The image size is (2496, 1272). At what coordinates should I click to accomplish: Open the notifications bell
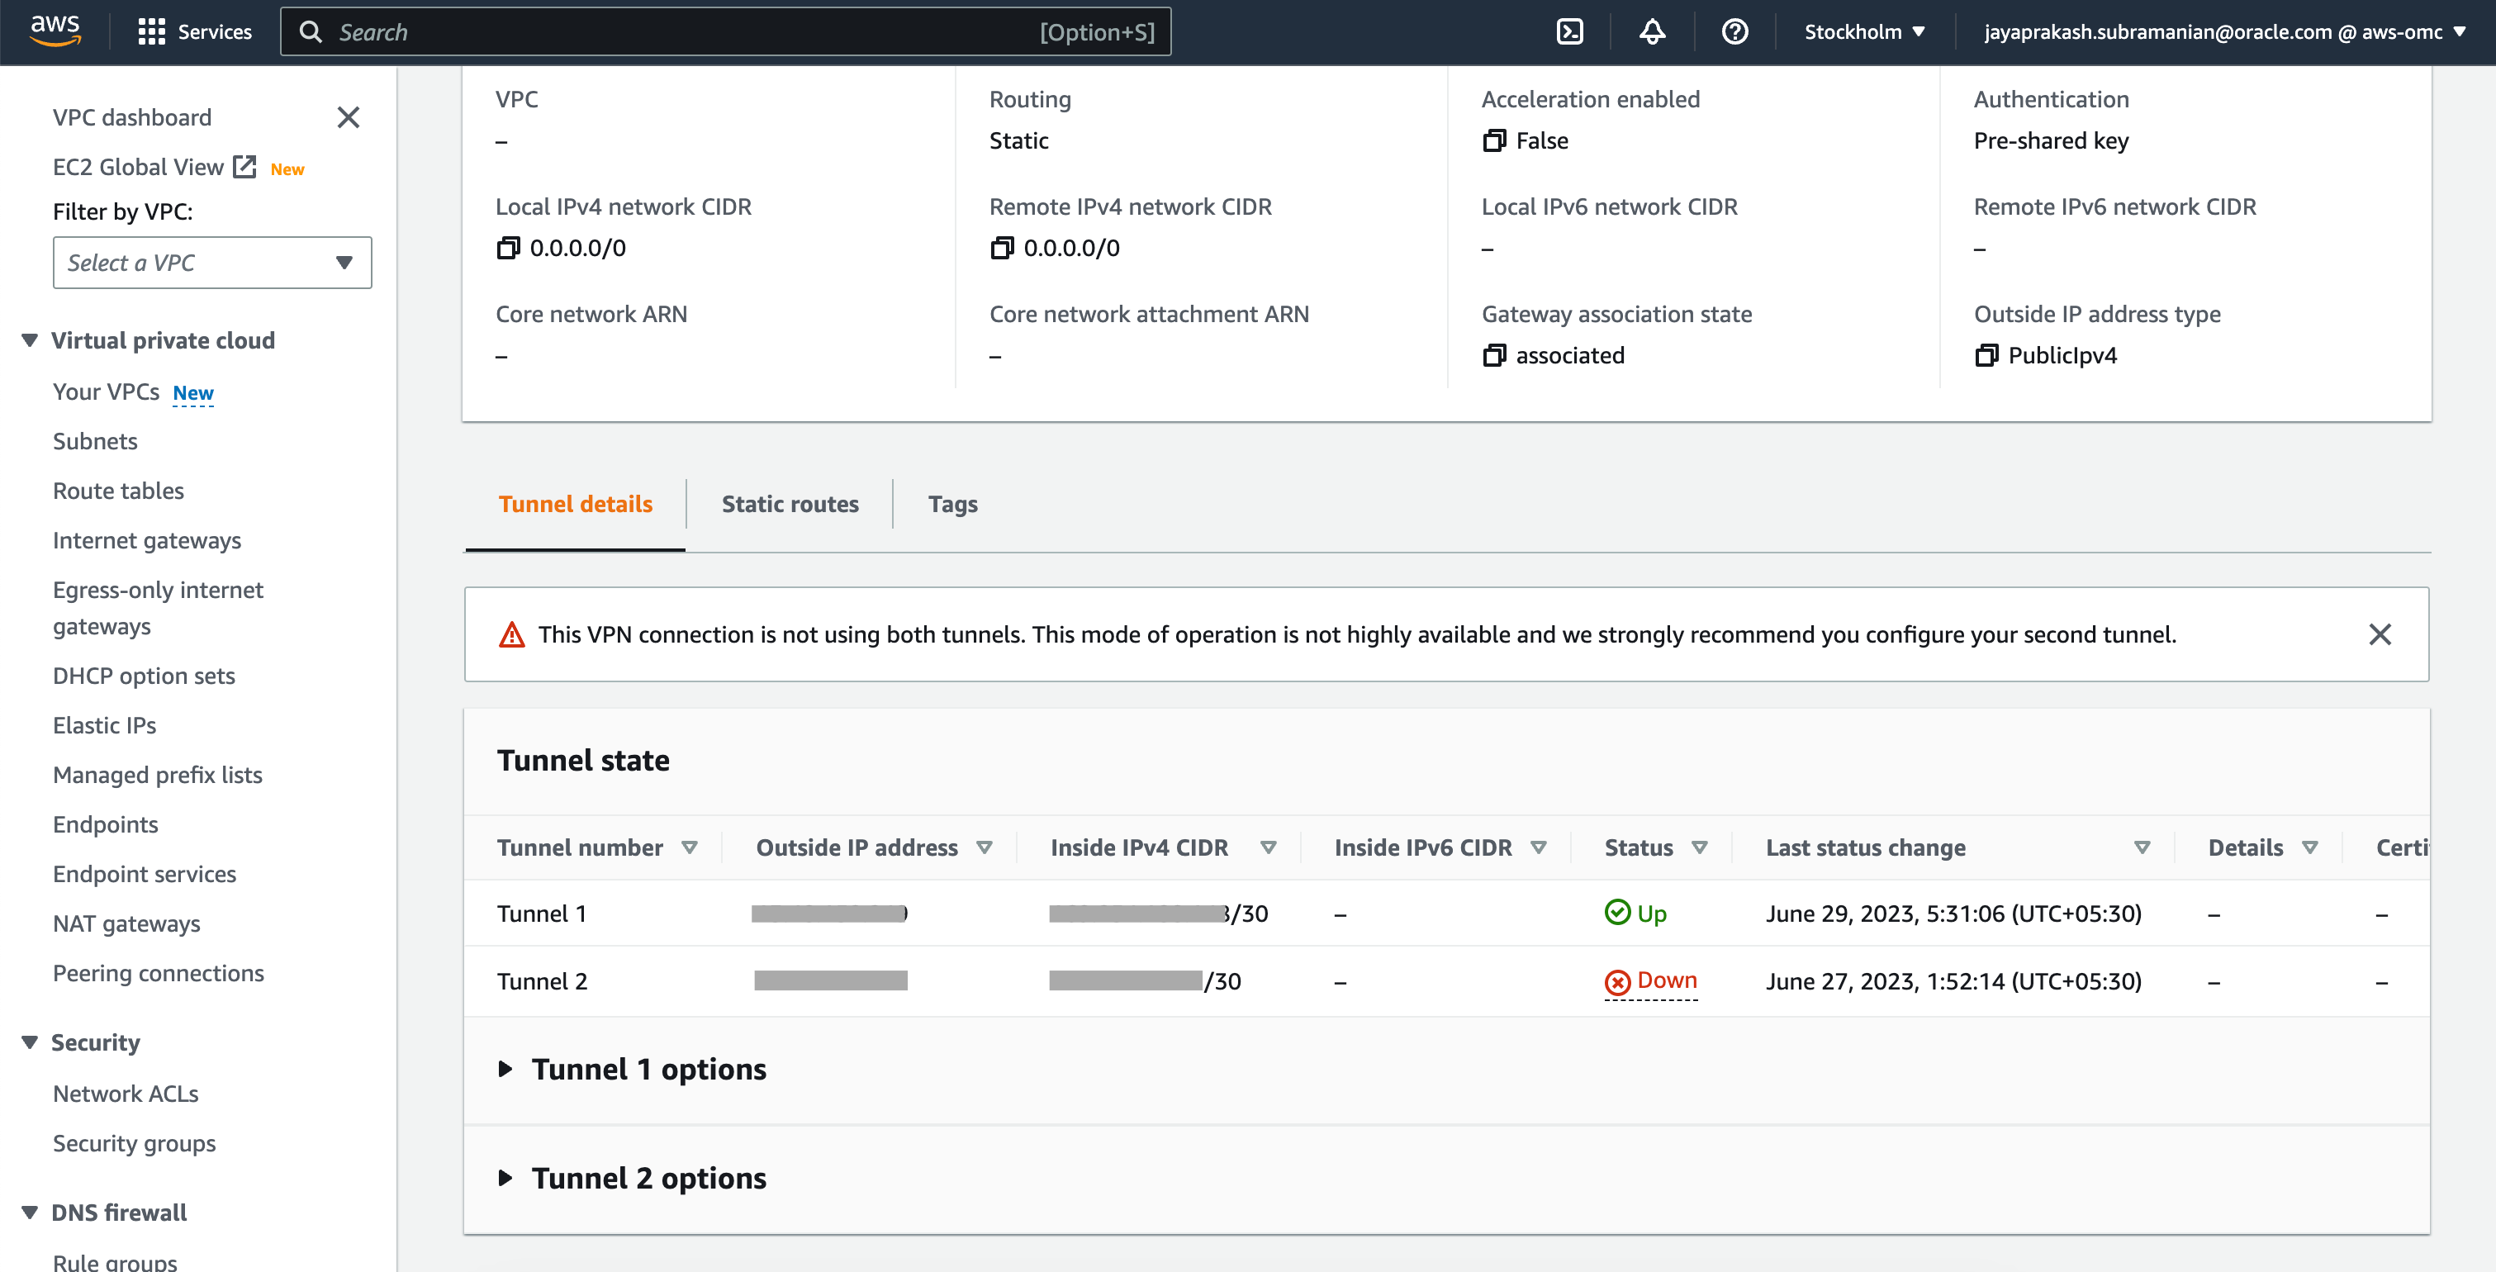(x=1652, y=31)
